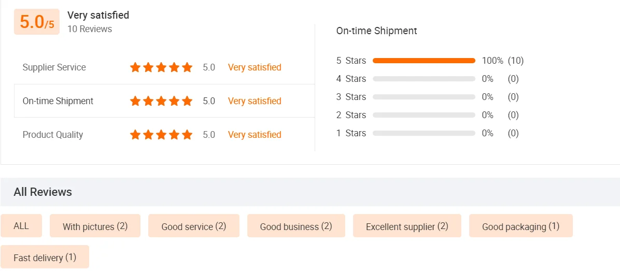
Task: Click the 5 Stars progress bar
Action: 424,61
